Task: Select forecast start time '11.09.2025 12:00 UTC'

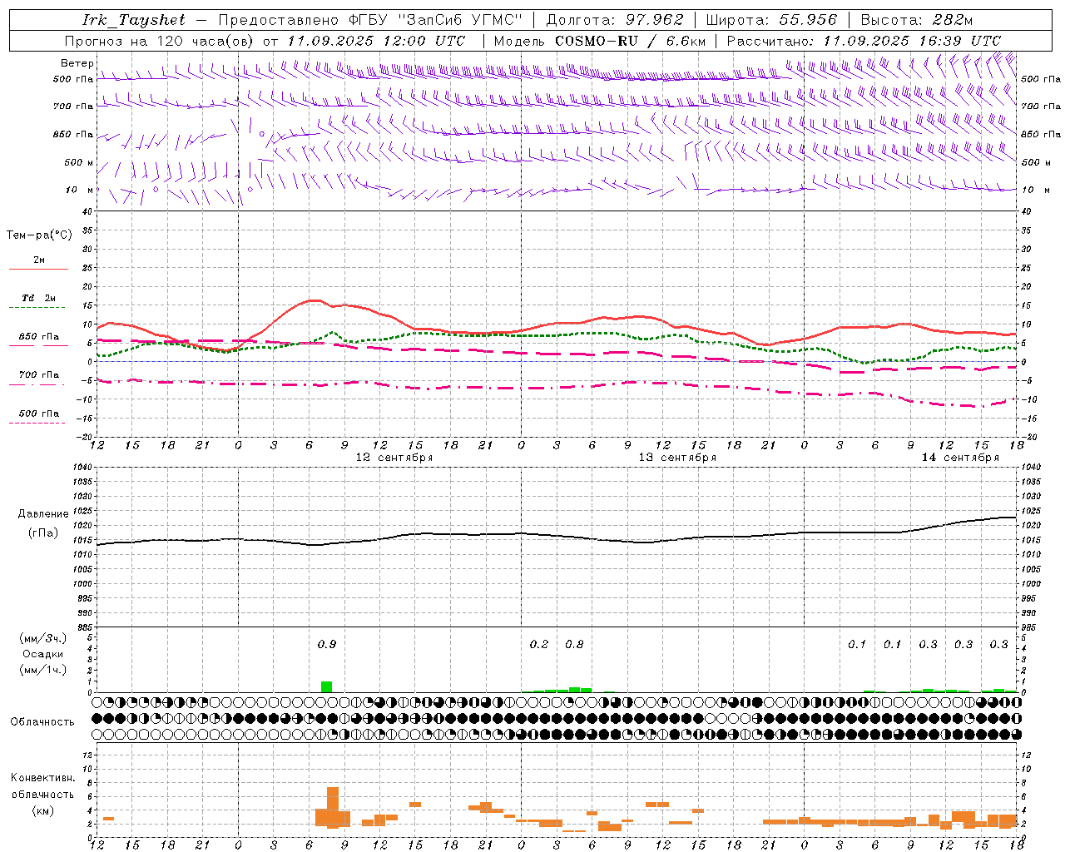Action: pyautogui.click(x=376, y=41)
